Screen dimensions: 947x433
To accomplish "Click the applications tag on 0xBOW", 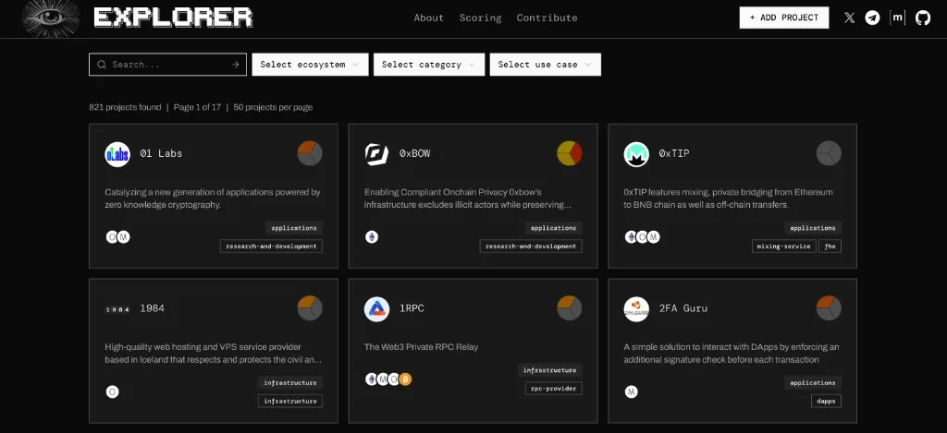I will 554,228.
